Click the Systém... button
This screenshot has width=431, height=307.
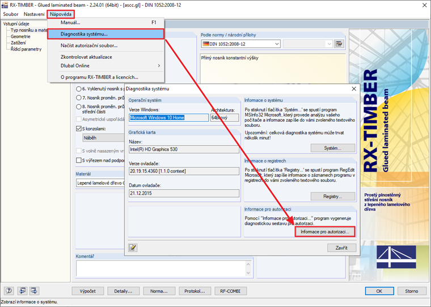(x=332, y=148)
